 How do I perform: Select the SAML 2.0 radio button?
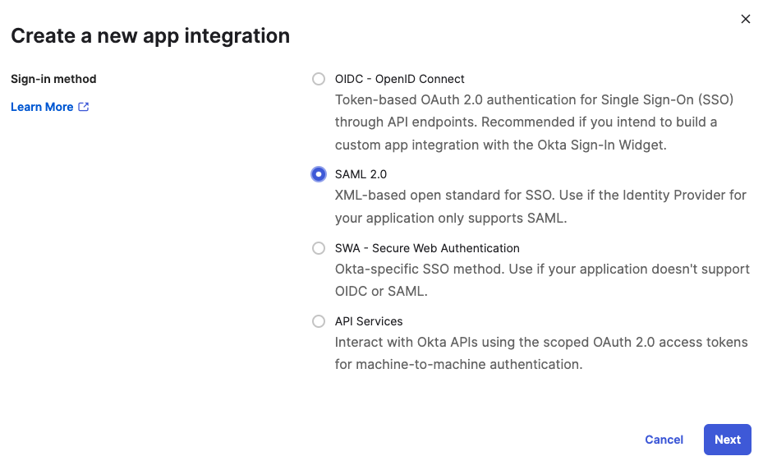coord(319,174)
